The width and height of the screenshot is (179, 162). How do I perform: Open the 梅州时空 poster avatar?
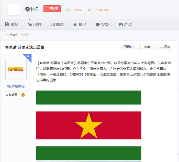[16, 69]
